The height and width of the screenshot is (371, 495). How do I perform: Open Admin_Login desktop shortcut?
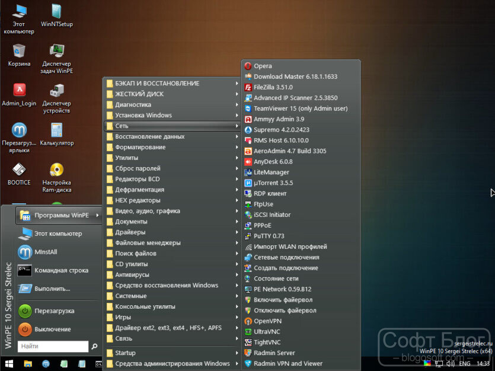[x=19, y=95]
